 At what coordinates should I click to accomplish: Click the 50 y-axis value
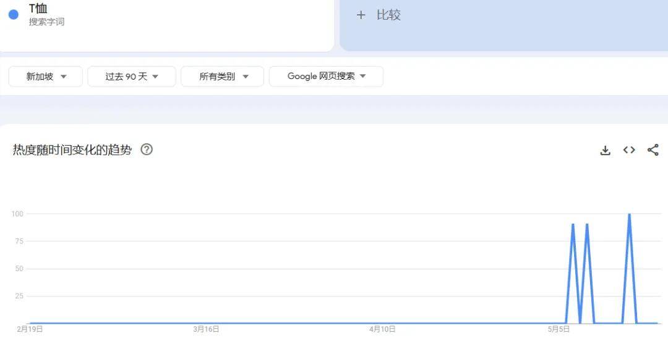point(19,269)
